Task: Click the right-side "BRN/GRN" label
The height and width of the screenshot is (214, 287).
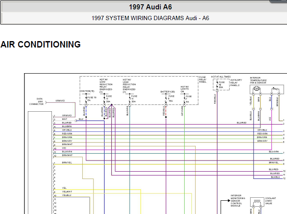Action: coord(262,137)
